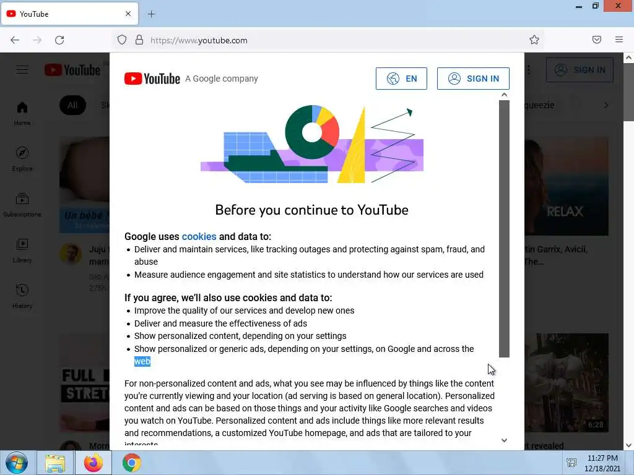Go to Home in the sidebar
The height and width of the screenshot is (475, 634).
[x=22, y=113]
